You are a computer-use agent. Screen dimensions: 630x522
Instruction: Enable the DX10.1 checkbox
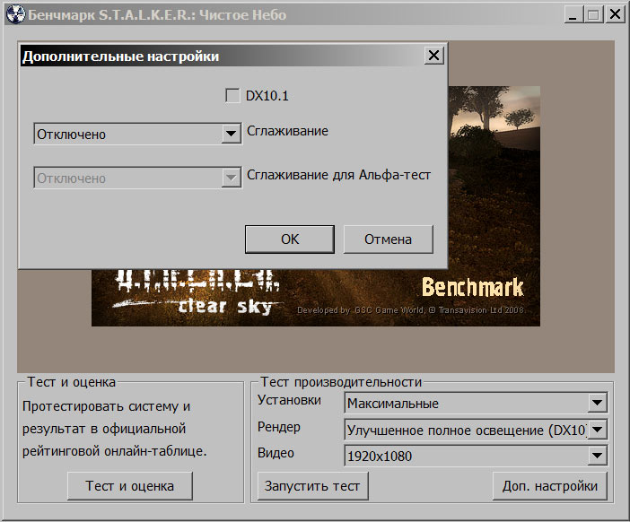[x=233, y=95]
